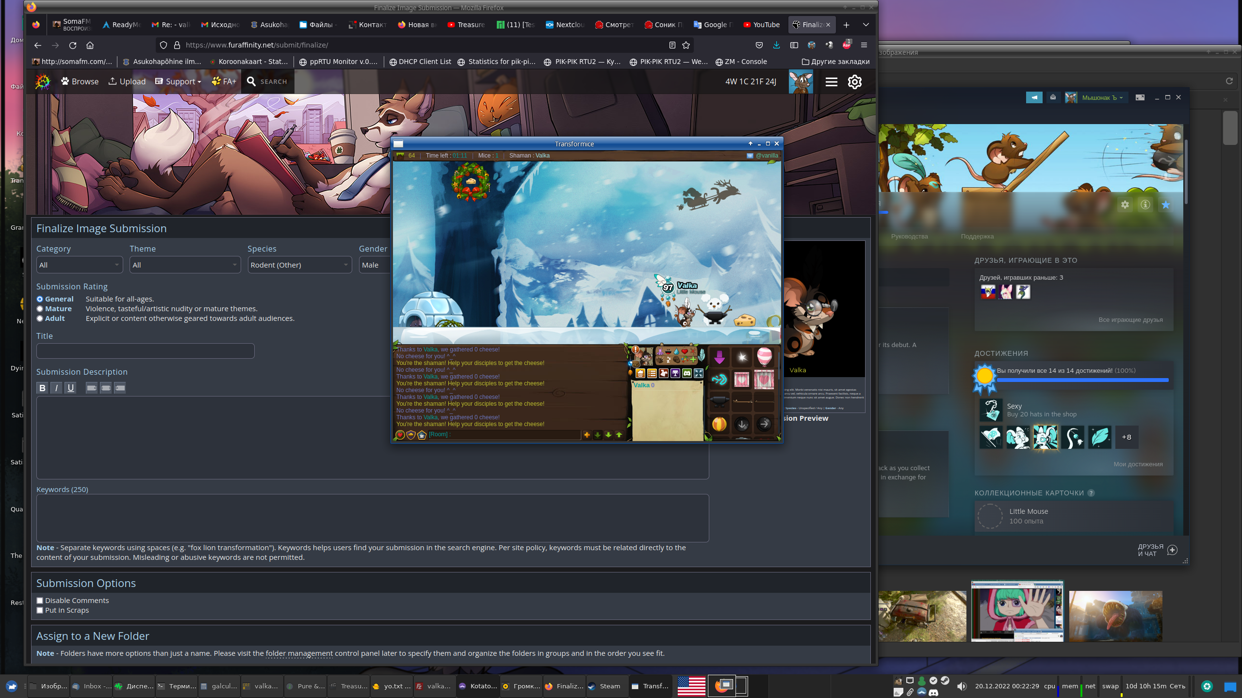Open the Steam screenshot thumbnail with anime girl
This screenshot has width=1242, height=698.
1017,611
